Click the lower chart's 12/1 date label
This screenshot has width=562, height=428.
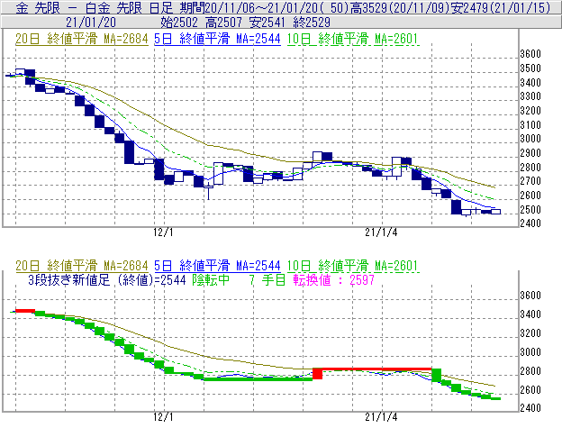click(x=163, y=417)
